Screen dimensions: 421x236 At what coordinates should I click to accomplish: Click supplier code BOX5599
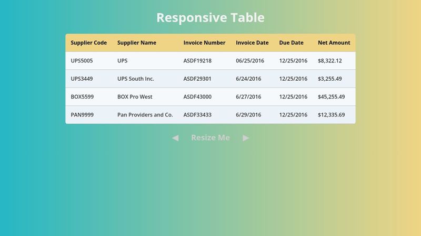[82, 96]
